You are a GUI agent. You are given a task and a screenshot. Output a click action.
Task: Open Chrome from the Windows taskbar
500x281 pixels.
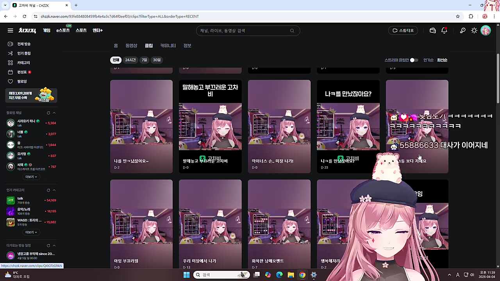302,275
